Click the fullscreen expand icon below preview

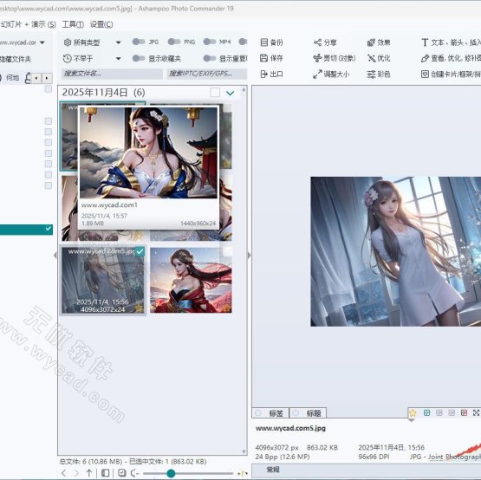[476, 412]
